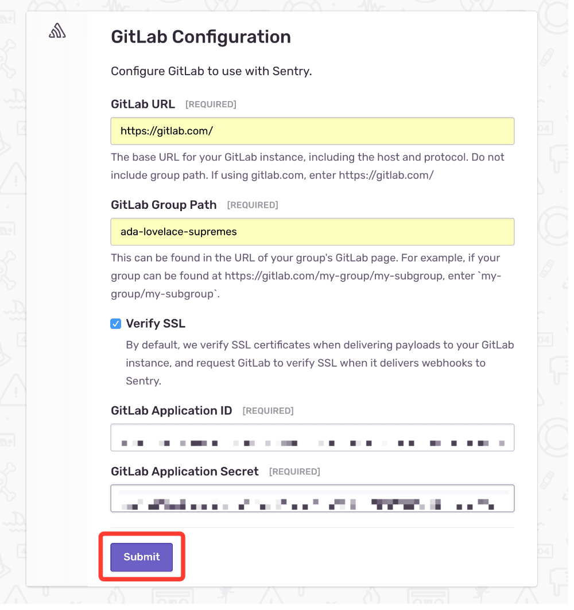
Task: Uncheck Verify SSL to skip certificate verification
Action: (x=115, y=324)
